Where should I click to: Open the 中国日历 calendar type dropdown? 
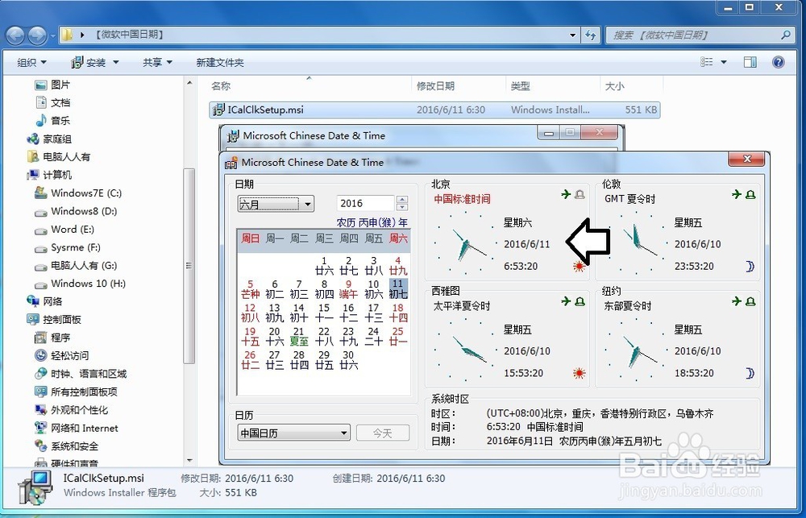293,433
